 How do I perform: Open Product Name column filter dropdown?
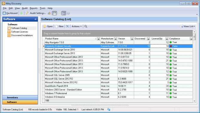99,39
